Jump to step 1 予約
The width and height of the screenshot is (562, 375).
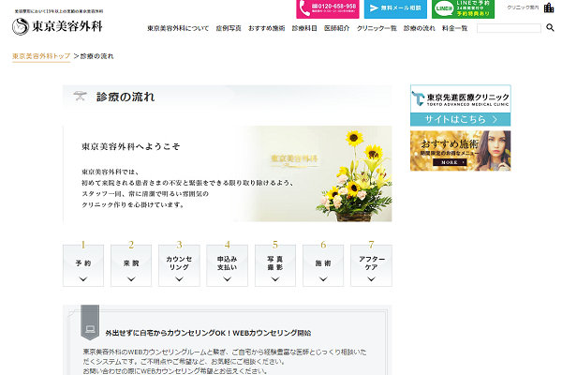pyautogui.click(x=83, y=265)
